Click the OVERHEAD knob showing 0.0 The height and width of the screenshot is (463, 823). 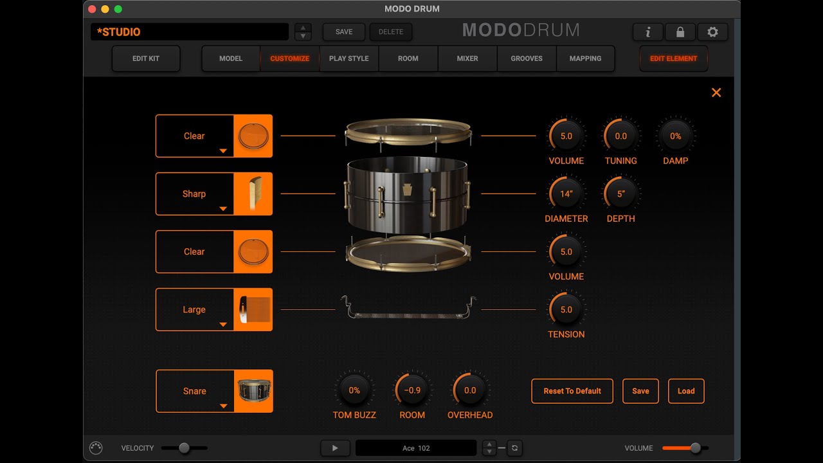[470, 390]
